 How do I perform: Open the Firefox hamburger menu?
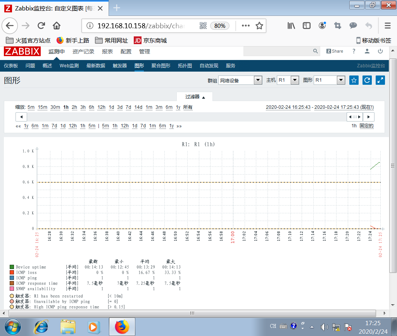(x=388, y=26)
